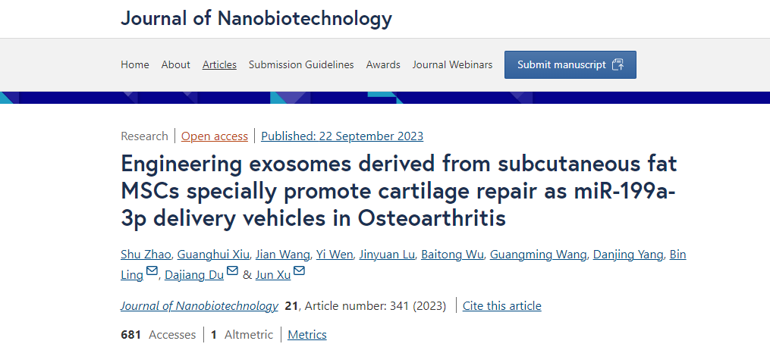Viewport: 770px width, 344px height.
Task: Click the email envelope icon beside Jun Xu
Action: 299,272
